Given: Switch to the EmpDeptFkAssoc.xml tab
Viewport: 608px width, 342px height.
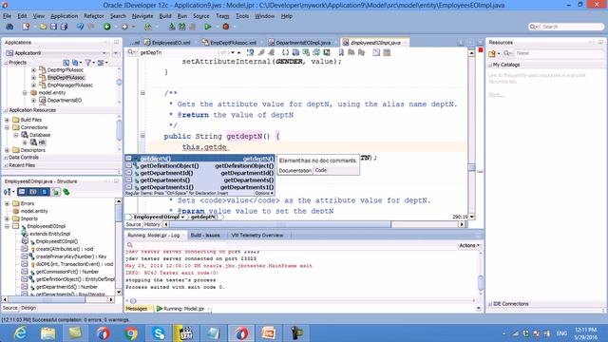Looking at the screenshot, I should point(230,43).
